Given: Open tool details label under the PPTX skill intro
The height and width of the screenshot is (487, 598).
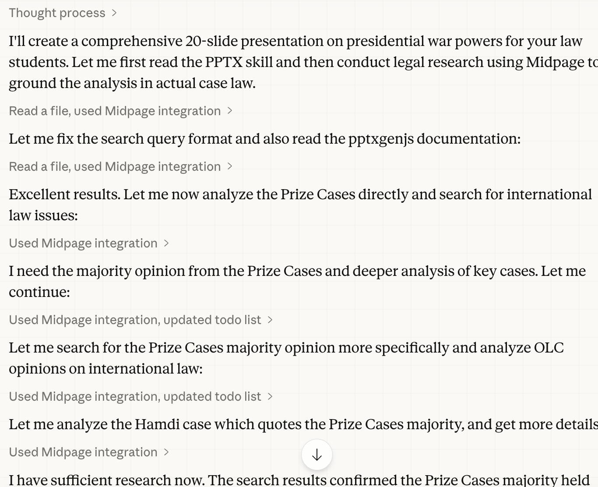Looking at the screenshot, I should (x=115, y=111).
